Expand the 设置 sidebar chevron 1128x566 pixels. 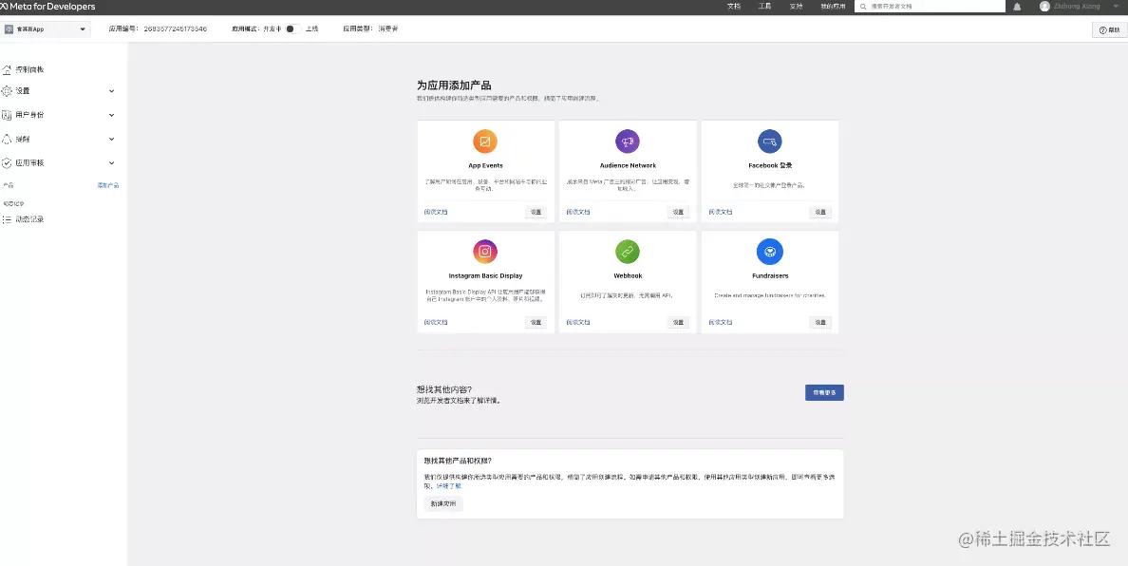[x=111, y=91]
